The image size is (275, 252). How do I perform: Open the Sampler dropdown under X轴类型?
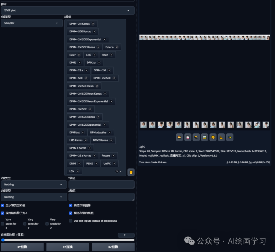32,23
